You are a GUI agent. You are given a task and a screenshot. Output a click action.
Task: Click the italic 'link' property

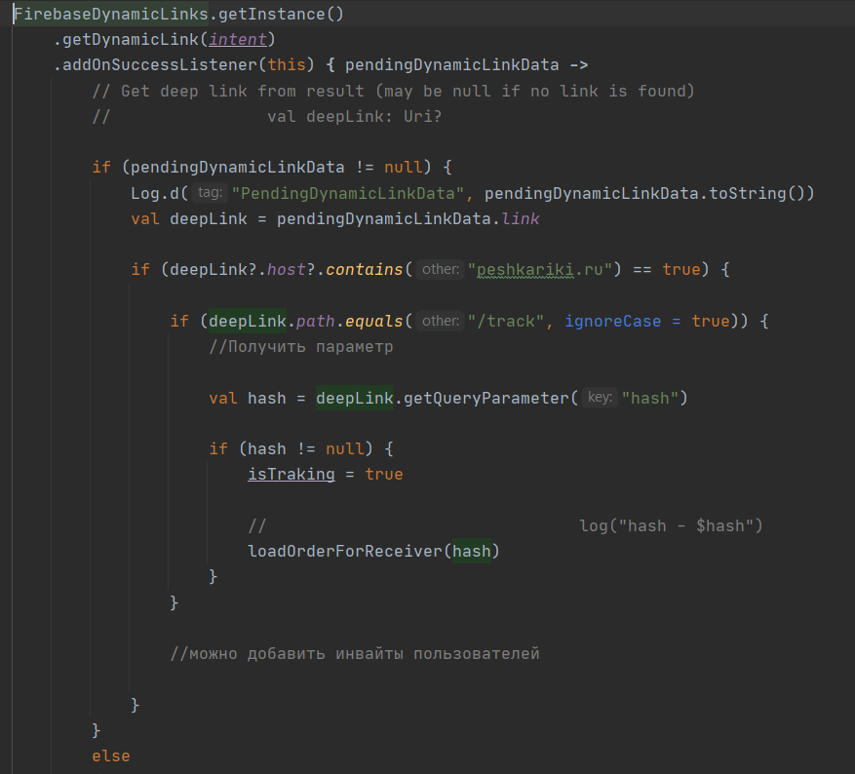(521, 219)
